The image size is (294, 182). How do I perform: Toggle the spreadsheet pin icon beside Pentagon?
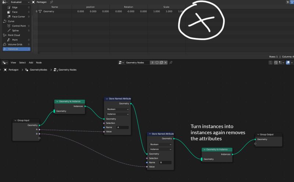coord(51,2)
